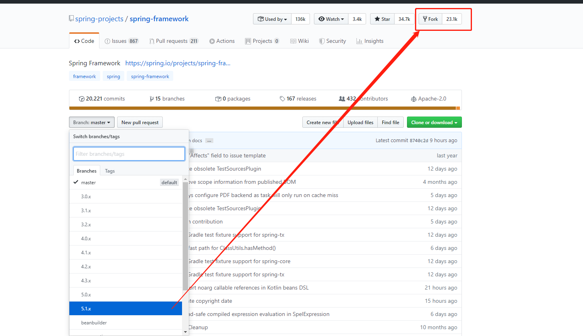This screenshot has width=583, height=336.
Task: Click the 3.4k watchers count
Action: pos(357,19)
